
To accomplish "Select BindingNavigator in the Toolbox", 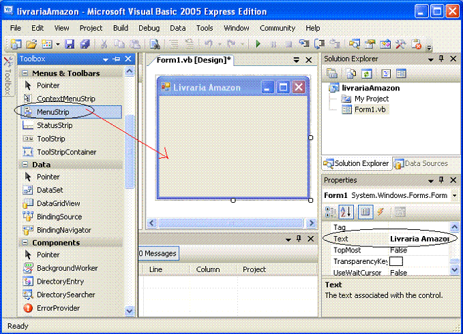I will point(71,230).
